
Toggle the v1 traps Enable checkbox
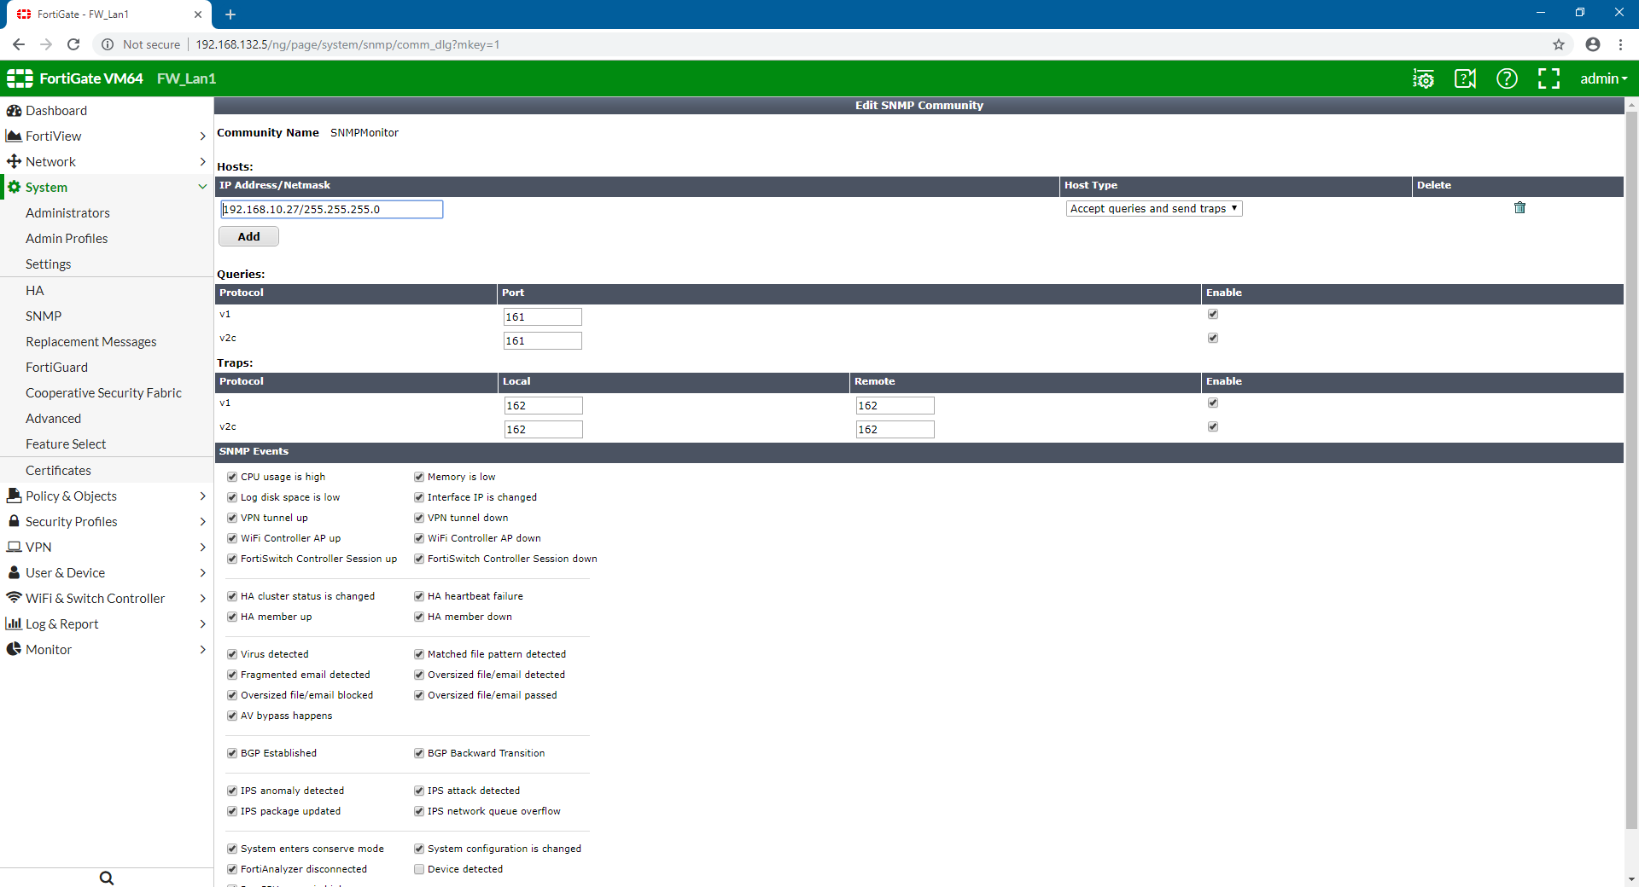pos(1213,403)
